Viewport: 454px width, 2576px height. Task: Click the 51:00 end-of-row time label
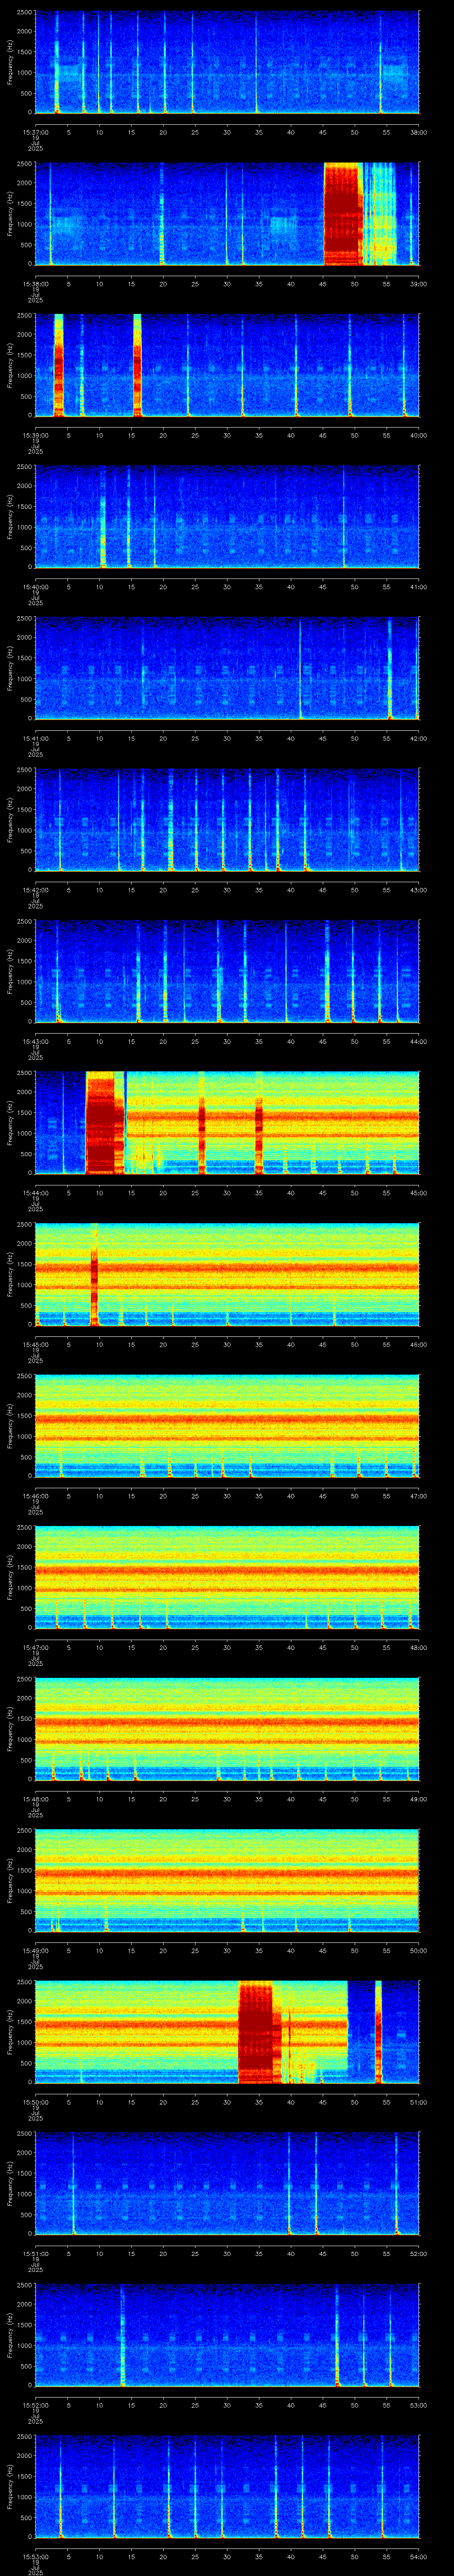419,2102
